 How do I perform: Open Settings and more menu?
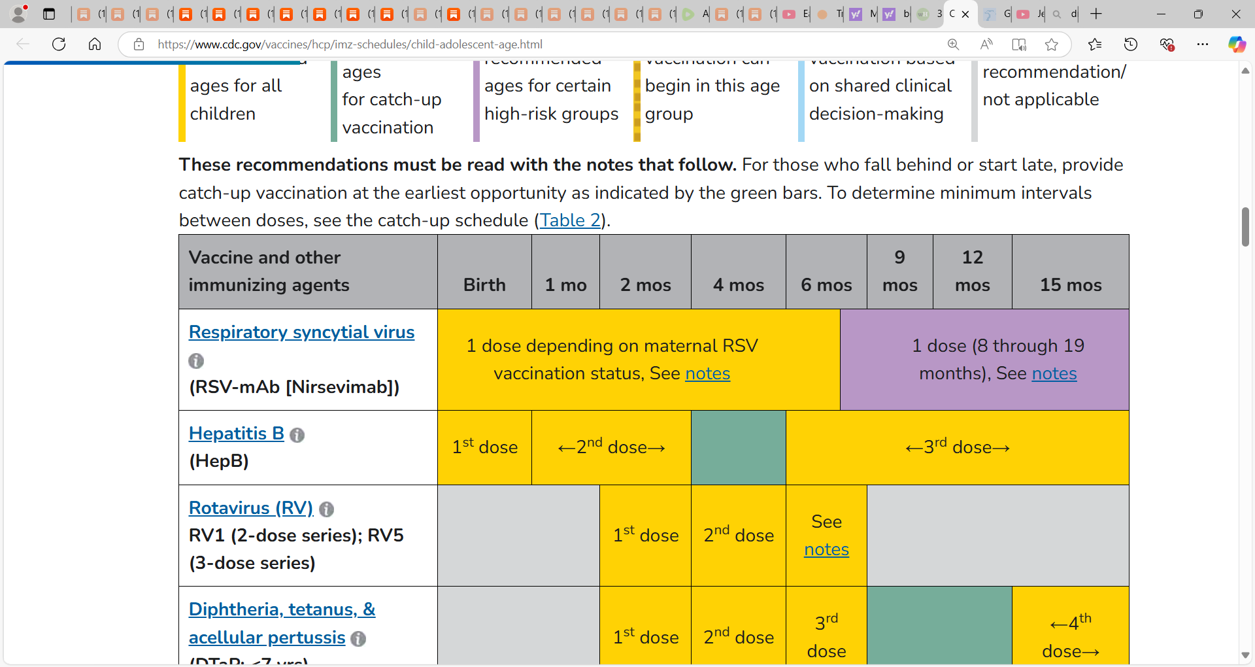point(1203,44)
